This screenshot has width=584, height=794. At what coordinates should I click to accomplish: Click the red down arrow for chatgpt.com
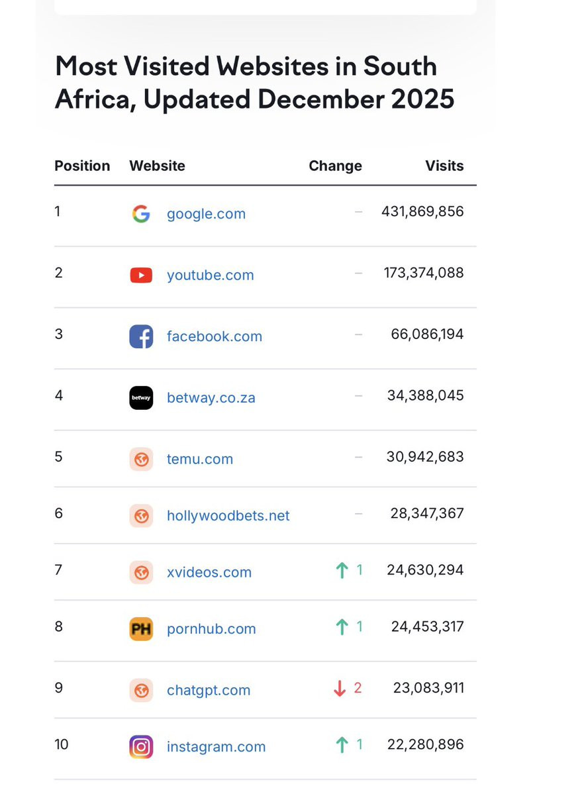click(340, 689)
